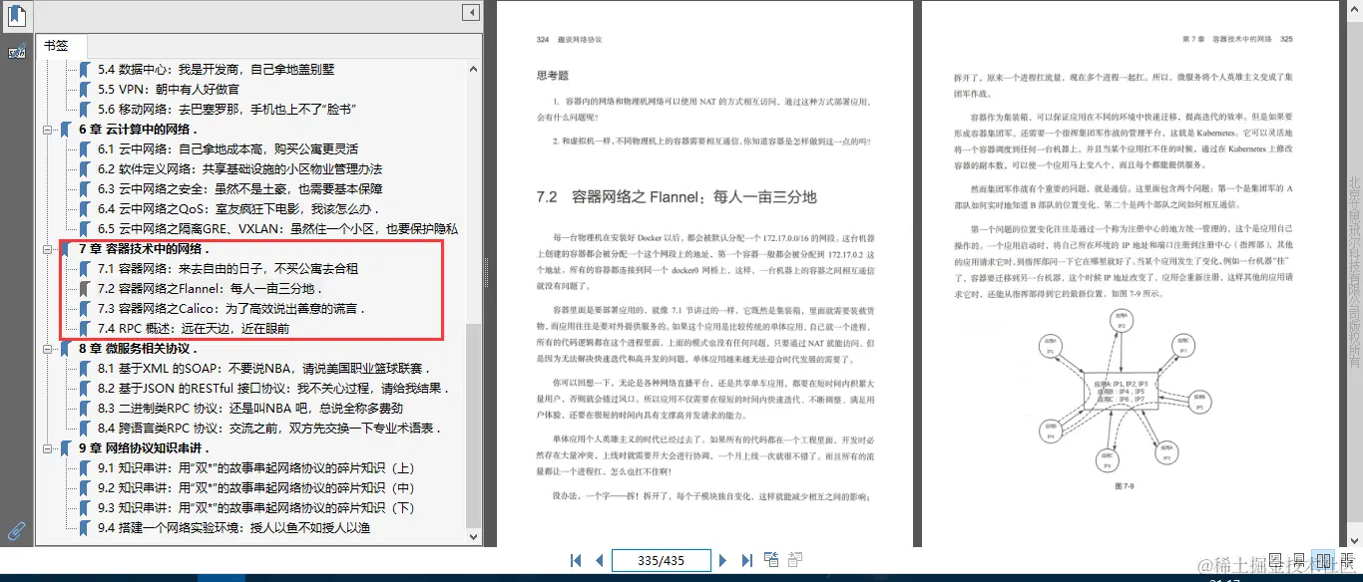Collapse the chapter 9 网络协议知识串讲 branch

point(45,448)
